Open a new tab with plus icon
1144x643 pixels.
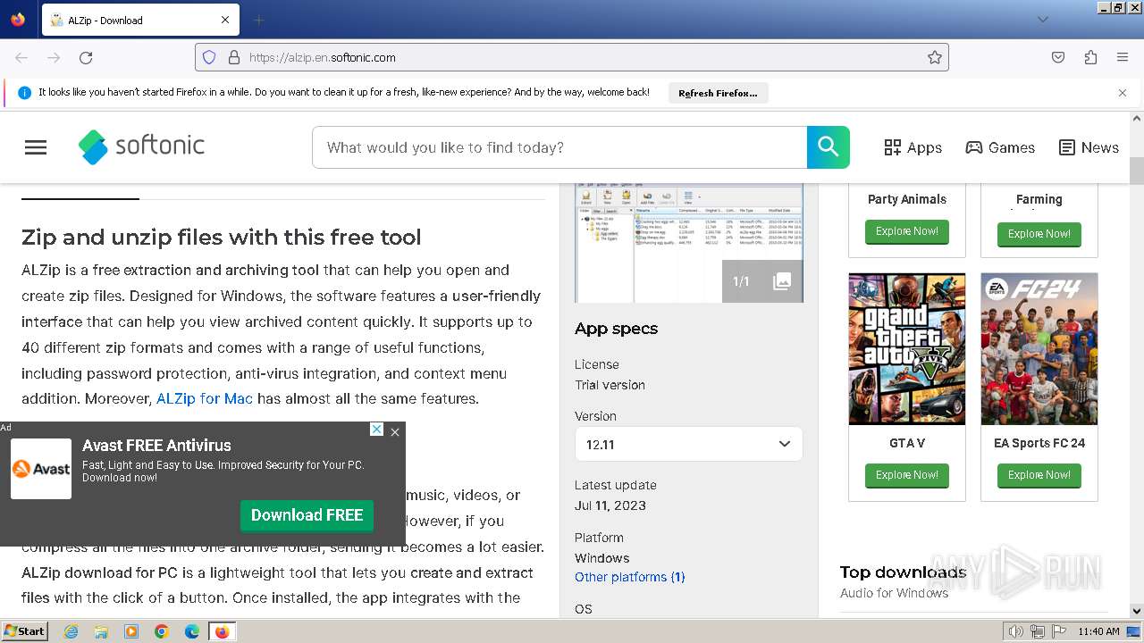pyautogui.click(x=258, y=20)
